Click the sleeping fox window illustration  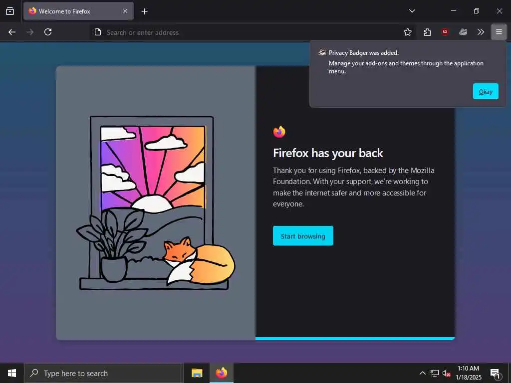(x=156, y=203)
